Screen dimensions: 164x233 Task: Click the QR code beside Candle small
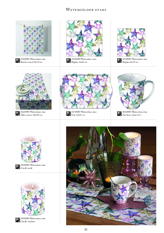[18, 167]
